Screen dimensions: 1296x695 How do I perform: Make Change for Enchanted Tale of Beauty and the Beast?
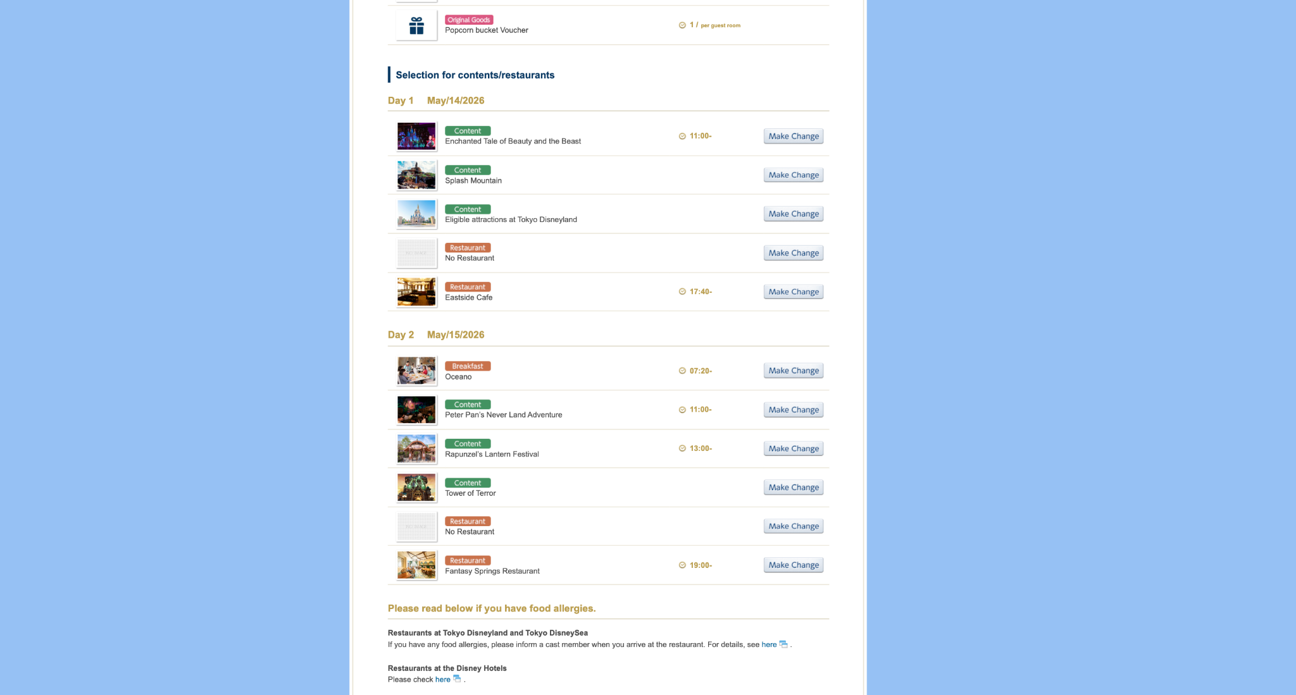coord(793,136)
